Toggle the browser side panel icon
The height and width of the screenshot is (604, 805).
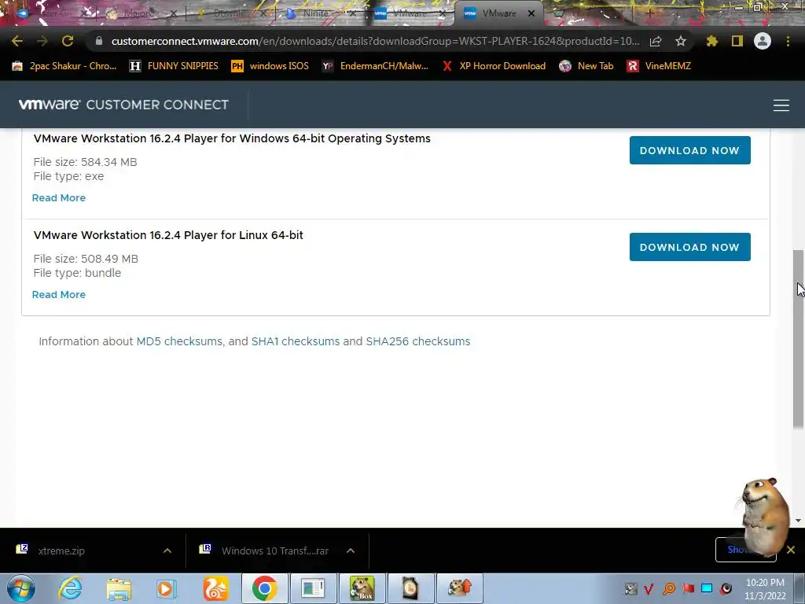737,41
